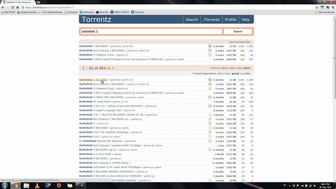
Task: Open Battlefield Bad Company 2 RELOADED iso result
Action: point(103,119)
